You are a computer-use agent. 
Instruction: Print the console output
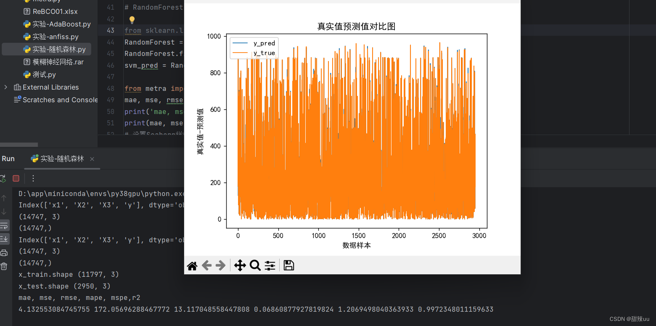(x=5, y=252)
